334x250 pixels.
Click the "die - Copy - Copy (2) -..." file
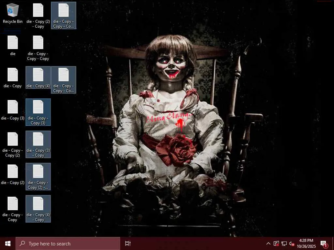[x=38, y=177]
